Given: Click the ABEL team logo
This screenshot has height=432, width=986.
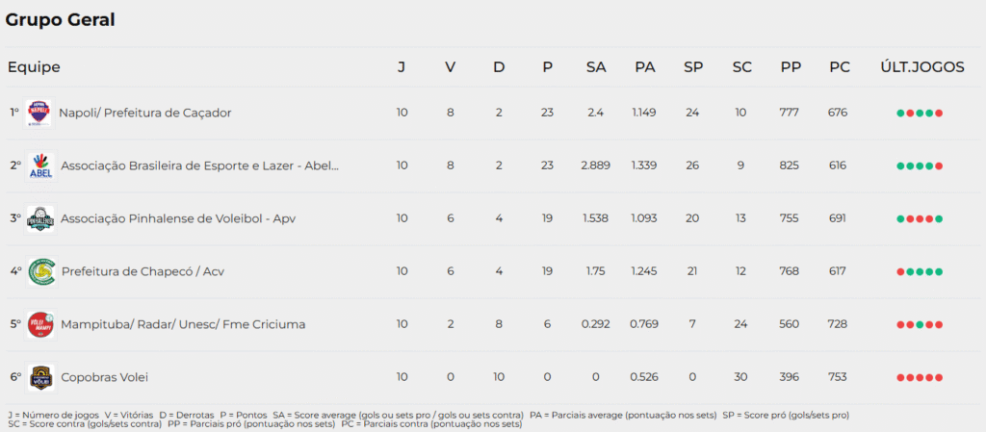Looking at the screenshot, I should [x=40, y=166].
